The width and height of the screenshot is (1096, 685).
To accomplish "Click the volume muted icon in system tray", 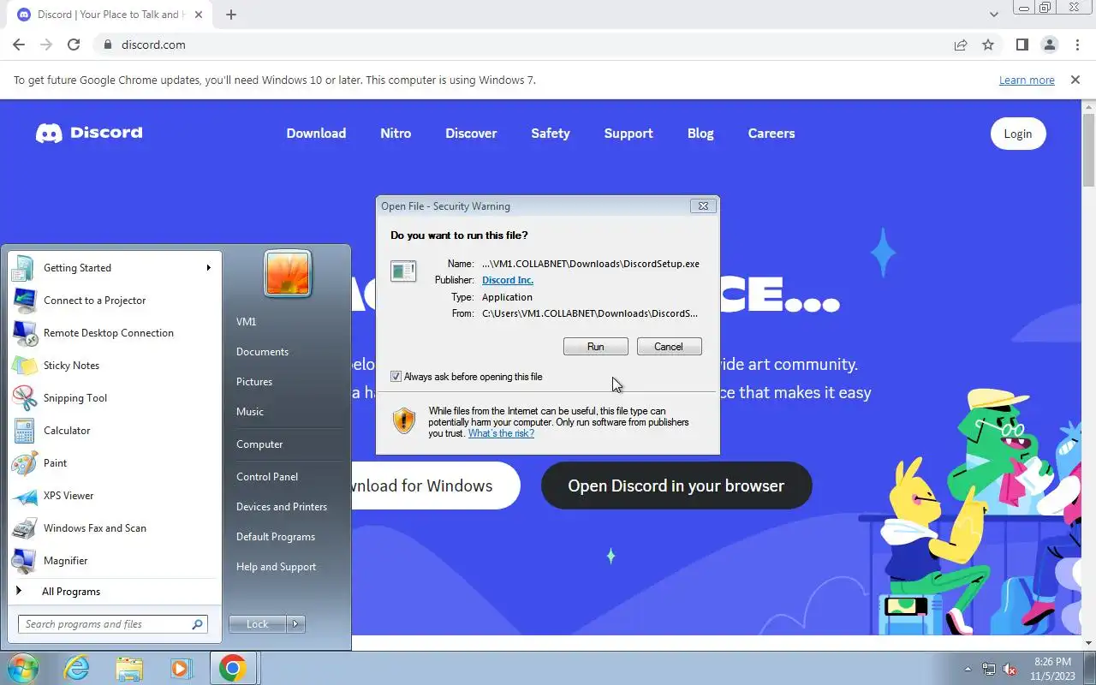I will [1010, 669].
